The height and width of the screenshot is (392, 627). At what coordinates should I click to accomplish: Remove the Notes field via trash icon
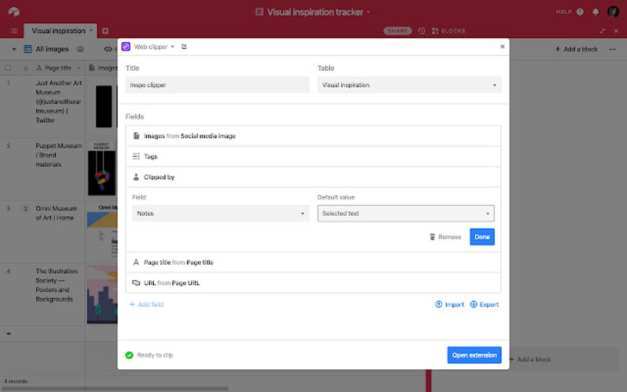(432, 237)
